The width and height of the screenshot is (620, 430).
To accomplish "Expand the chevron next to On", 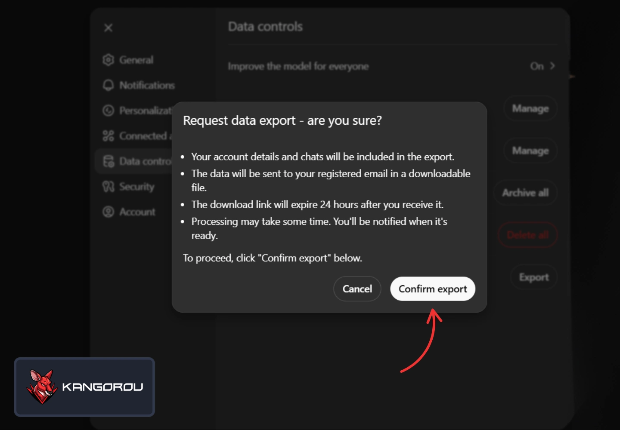I will coord(552,66).
